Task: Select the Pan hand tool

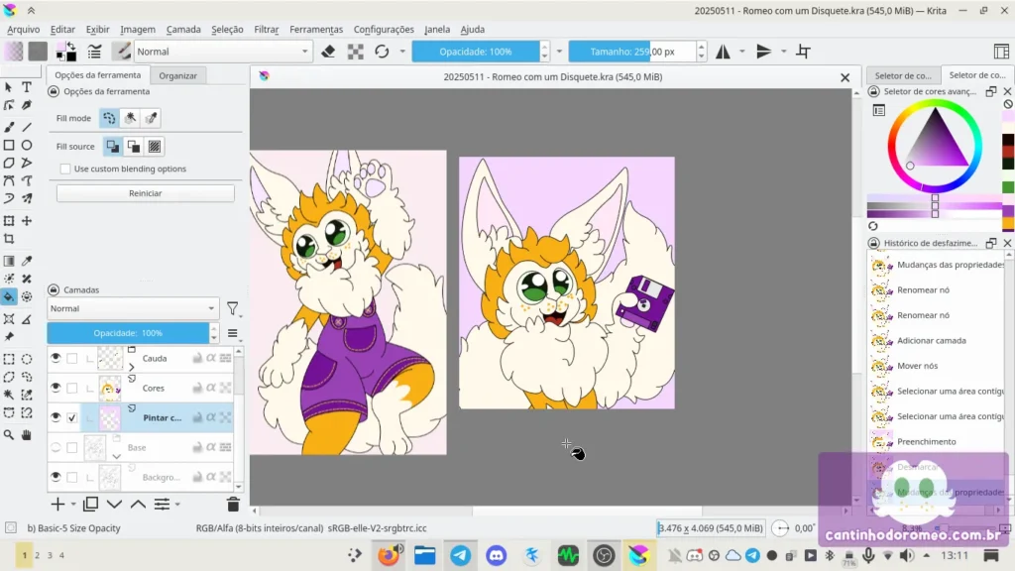Action: [27, 435]
